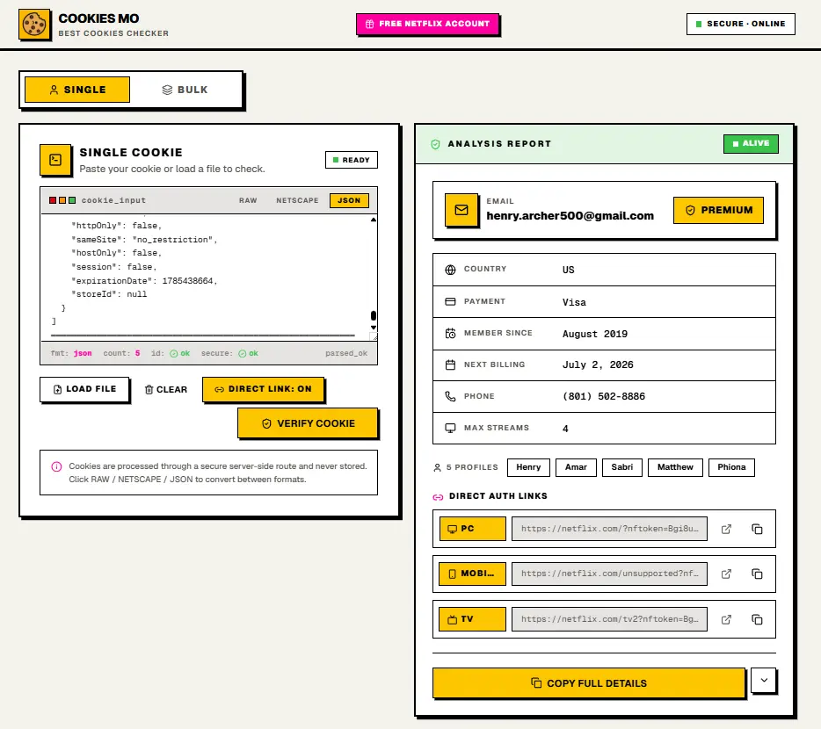This screenshot has height=729, width=821.
Task: Click the Member Since calendar icon
Action: pyautogui.click(x=450, y=334)
